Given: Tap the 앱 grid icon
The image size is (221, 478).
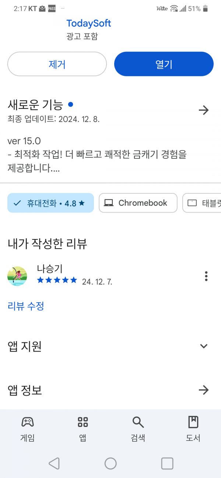Looking at the screenshot, I should point(83,422).
